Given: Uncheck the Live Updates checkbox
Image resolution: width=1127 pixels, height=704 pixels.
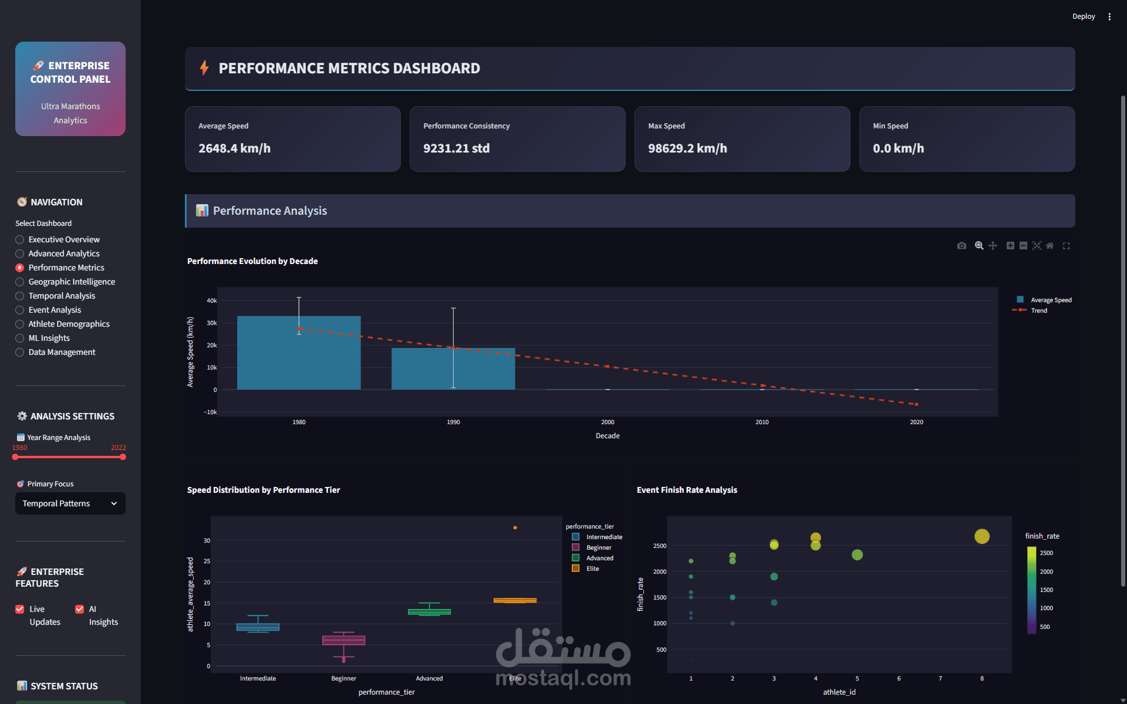Looking at the screenshot, I should pyautogui.click(x=20, y=609).
